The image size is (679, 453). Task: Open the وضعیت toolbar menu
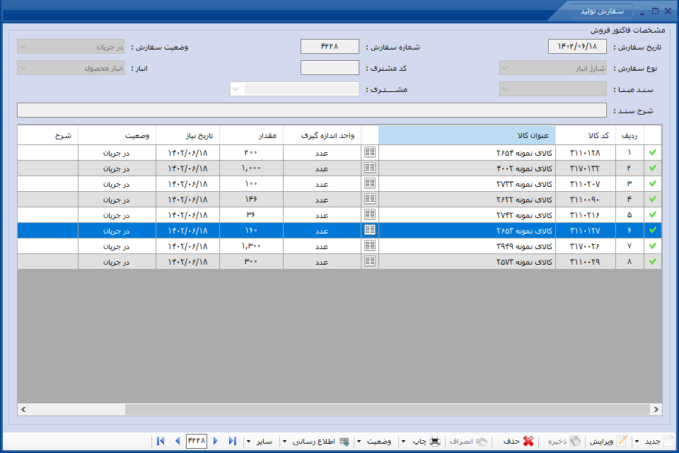pyautogui.click(x=376, y=441)
